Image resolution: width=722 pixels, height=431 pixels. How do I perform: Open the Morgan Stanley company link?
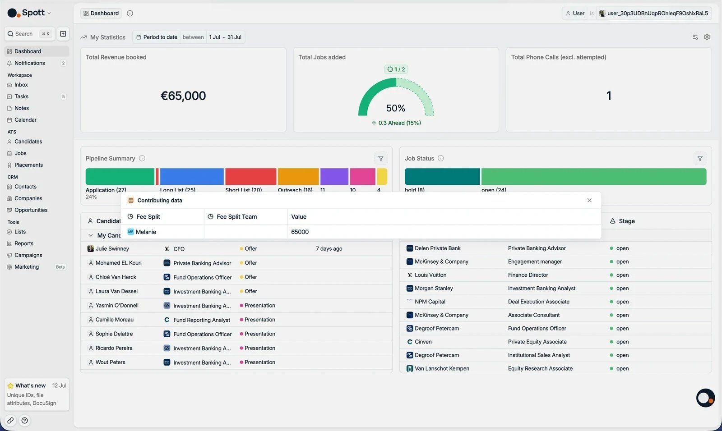434,289
